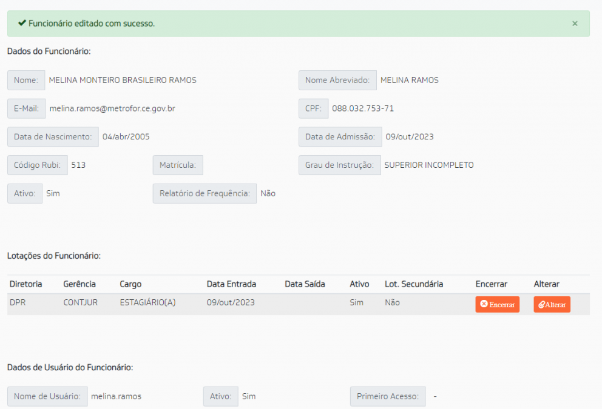Click the green checkmark icon in alert
602x409 pixels.
22,23
